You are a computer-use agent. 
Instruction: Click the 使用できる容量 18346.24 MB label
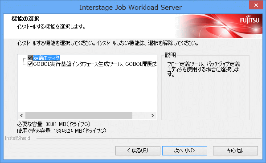pos(61,131)
